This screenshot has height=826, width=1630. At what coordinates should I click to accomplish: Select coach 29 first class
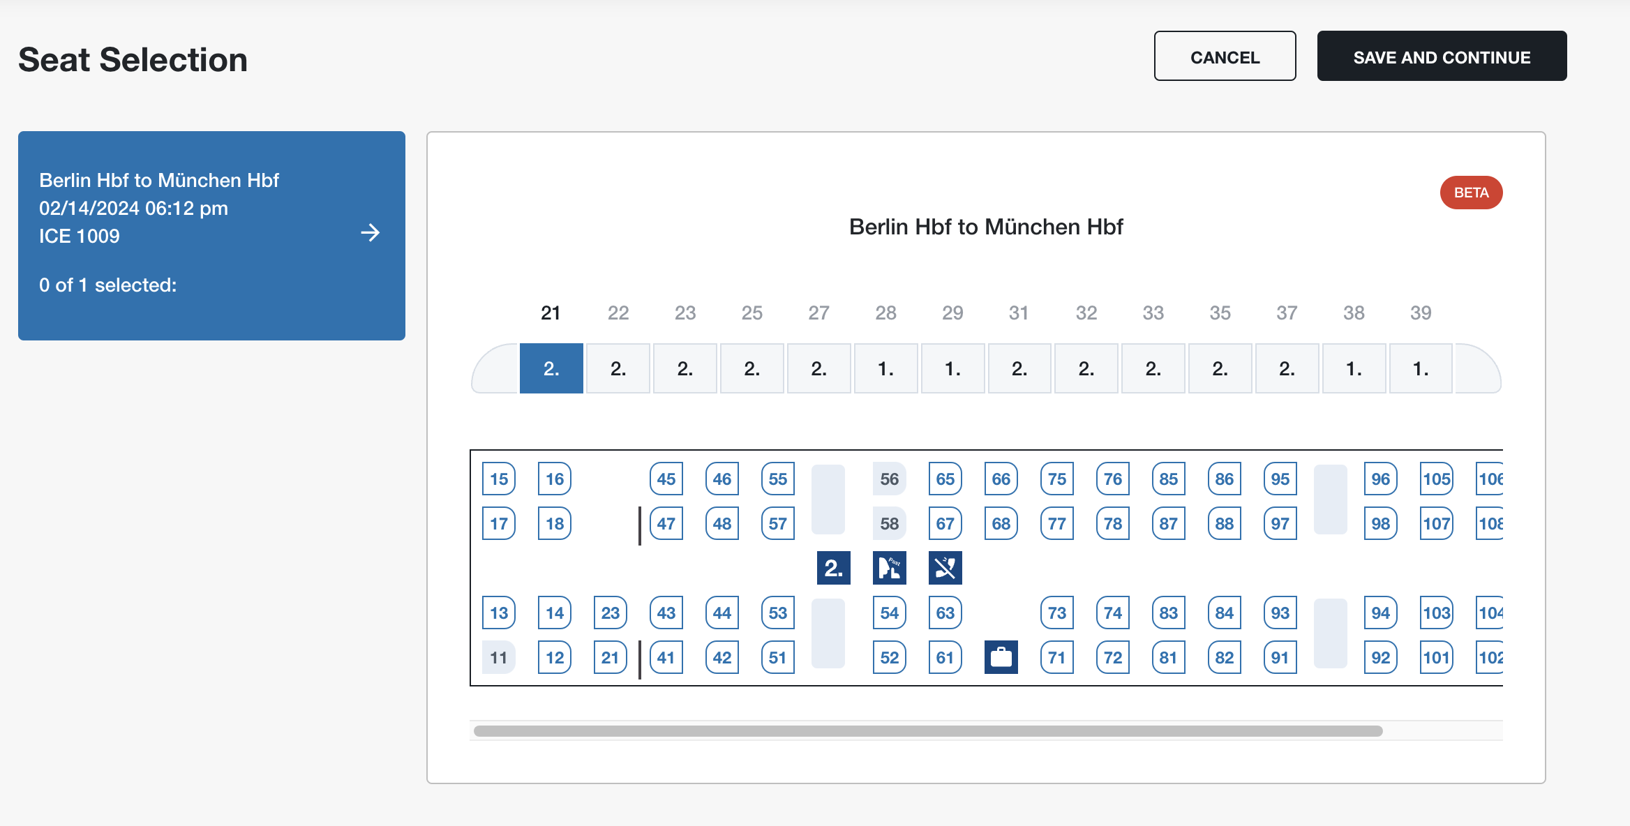[x=952, y=368]
